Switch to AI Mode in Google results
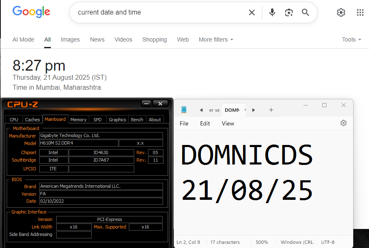369x248 pixels. 23,39
